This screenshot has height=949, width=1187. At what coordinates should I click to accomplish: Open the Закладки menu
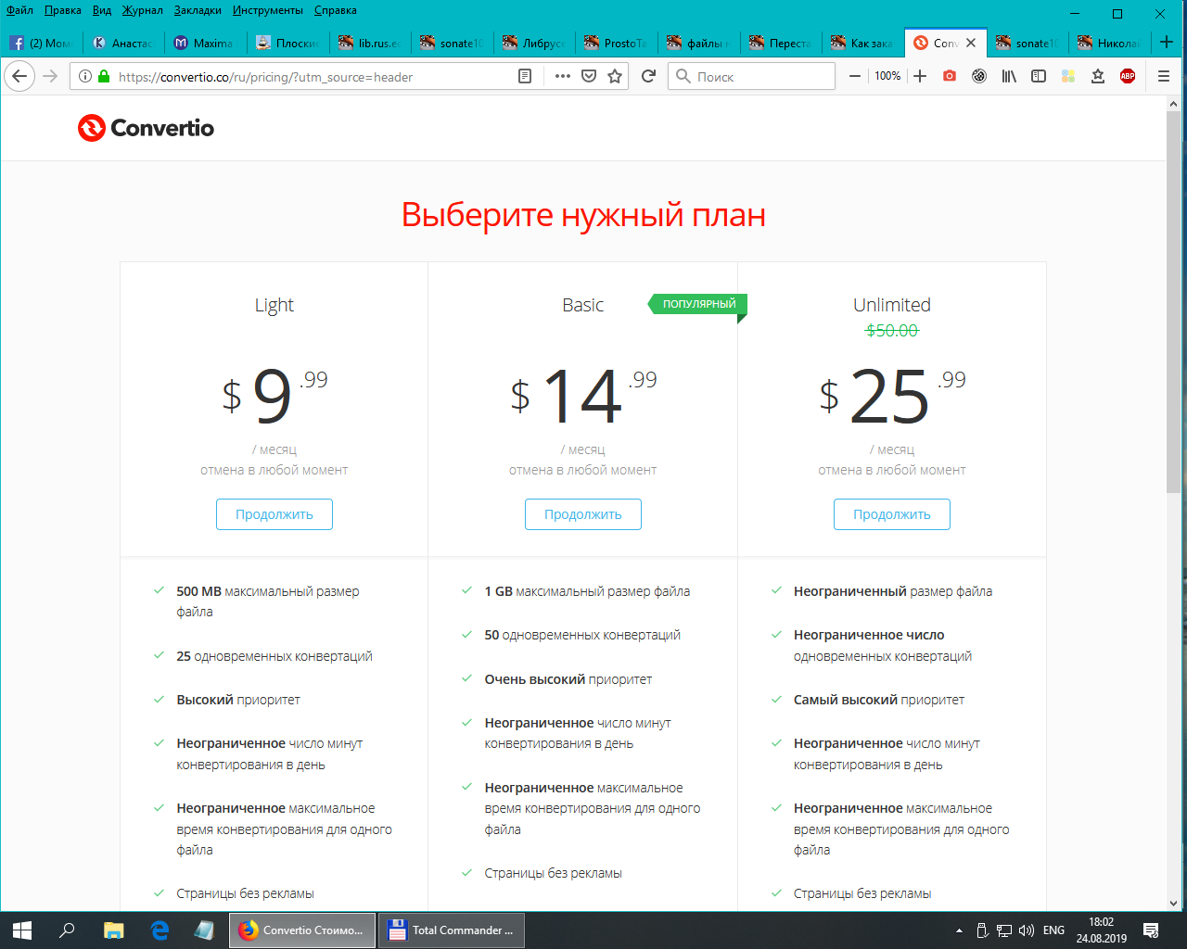[x=198, y=10]
